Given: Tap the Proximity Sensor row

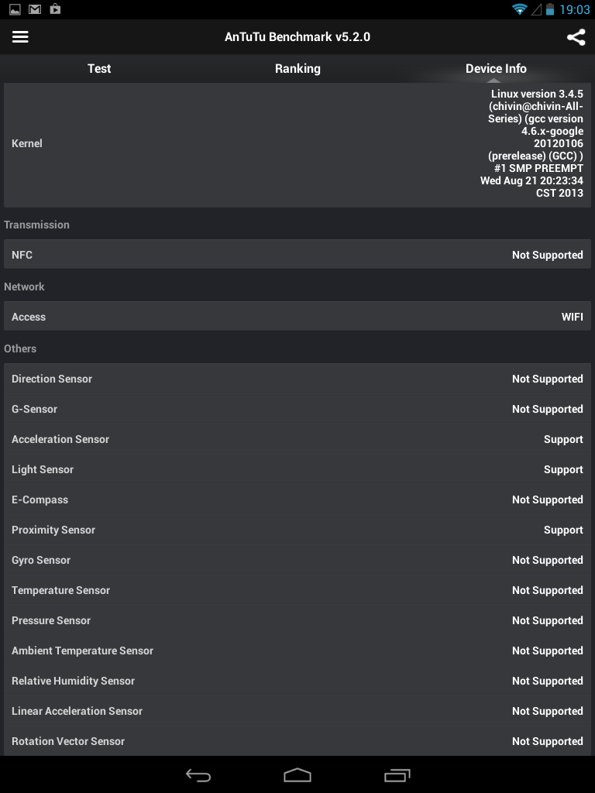Looking at the screenshot, I should (x=297, y=530).
